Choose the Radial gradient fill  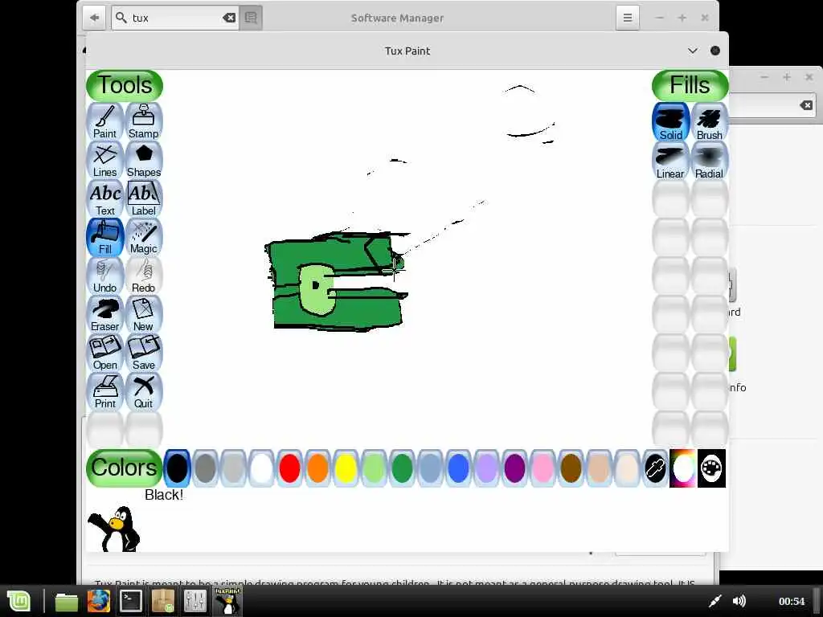click(709, 161)
